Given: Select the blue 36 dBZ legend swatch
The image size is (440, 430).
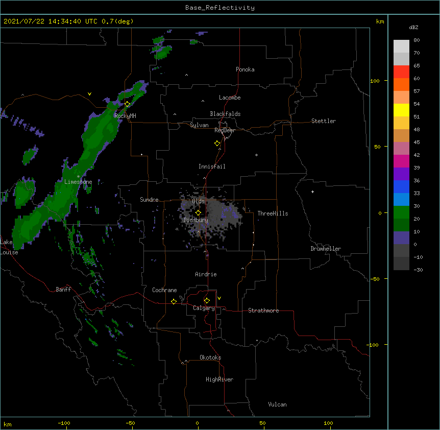Looking at the screenshot, I should tap(401, 186).
